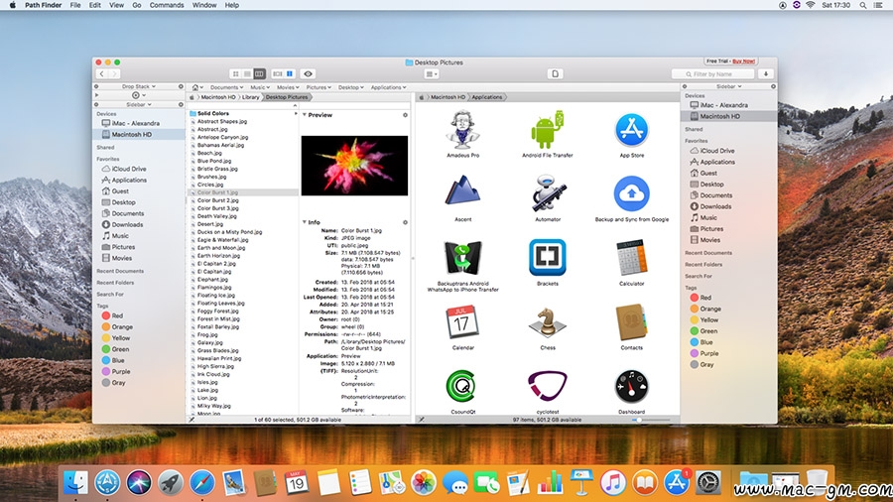
Task: Select the Chess app icon
Action: (x=548, y=322)
